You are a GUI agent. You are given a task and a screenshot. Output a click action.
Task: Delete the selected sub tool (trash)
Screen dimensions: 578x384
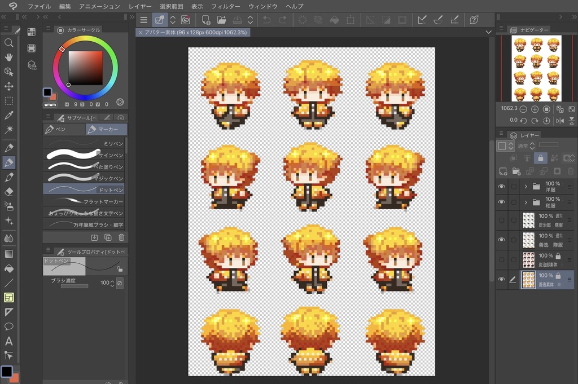[x=121, y=237]
